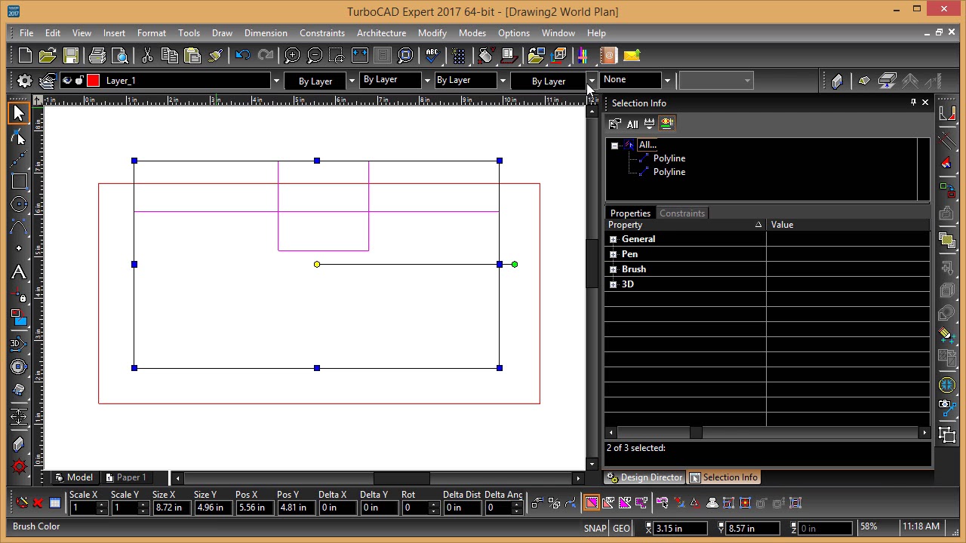
Task: Switch to the Constraints tab
Action: 682,213
